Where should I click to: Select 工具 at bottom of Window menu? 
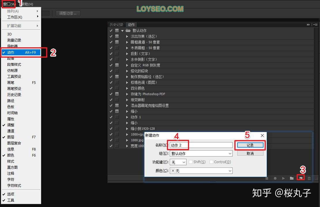click(x=21, y=200)
